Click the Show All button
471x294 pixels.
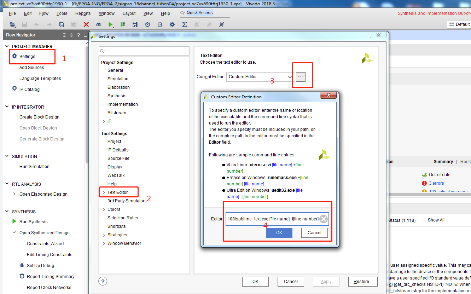click(436, 220)
